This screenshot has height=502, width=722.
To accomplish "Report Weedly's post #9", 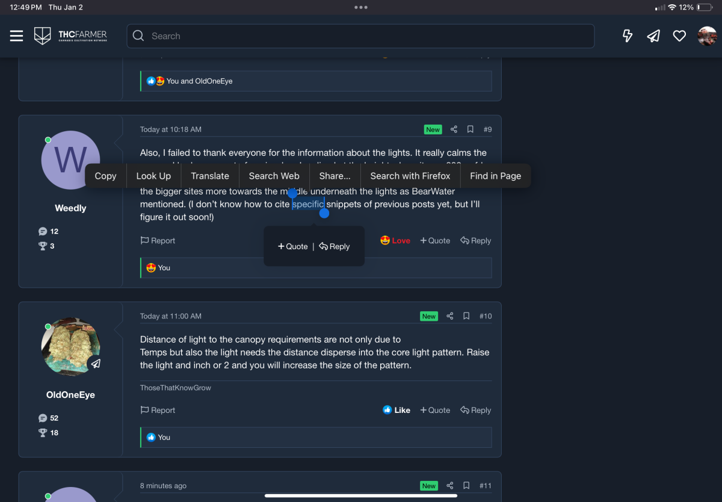I will (158, 241).
